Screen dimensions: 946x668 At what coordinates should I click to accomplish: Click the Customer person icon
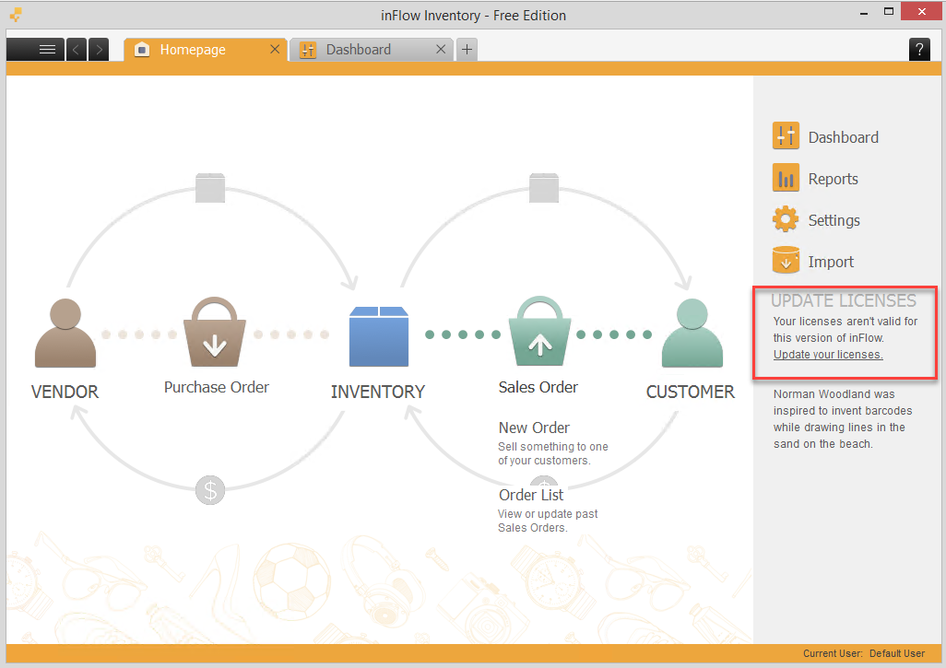pyautogui.click(x=692, y=333)
